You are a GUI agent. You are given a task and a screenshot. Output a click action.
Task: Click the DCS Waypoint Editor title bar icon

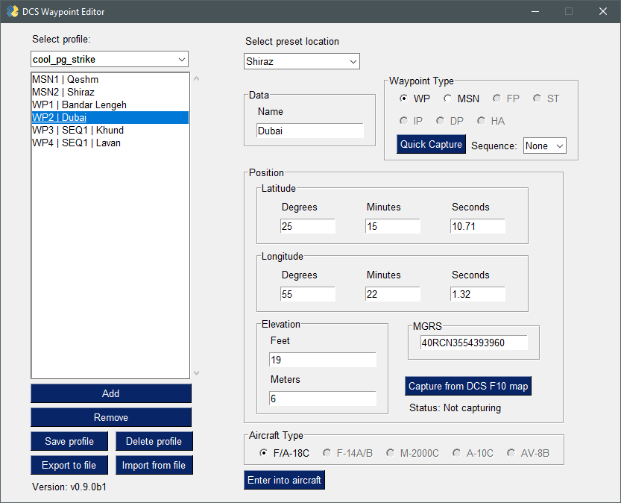point(13,12)
